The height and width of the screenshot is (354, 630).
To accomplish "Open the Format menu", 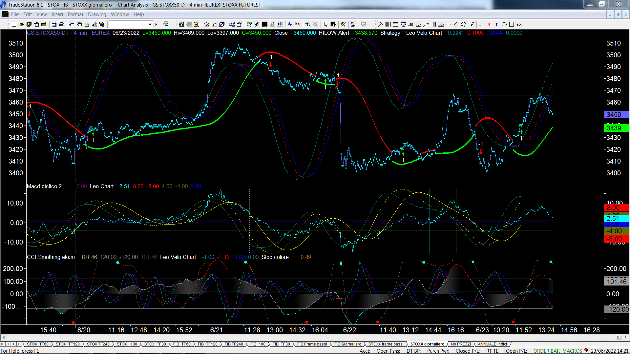I will pos(75,14).
